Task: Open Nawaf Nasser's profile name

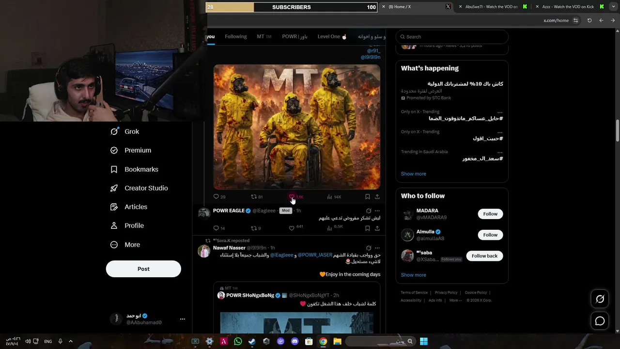Action: tap(229, 248)
